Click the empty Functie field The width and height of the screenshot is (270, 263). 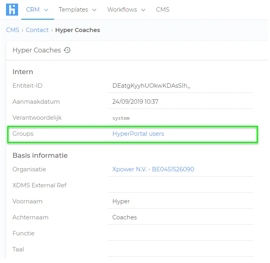(x=181, y=233)
